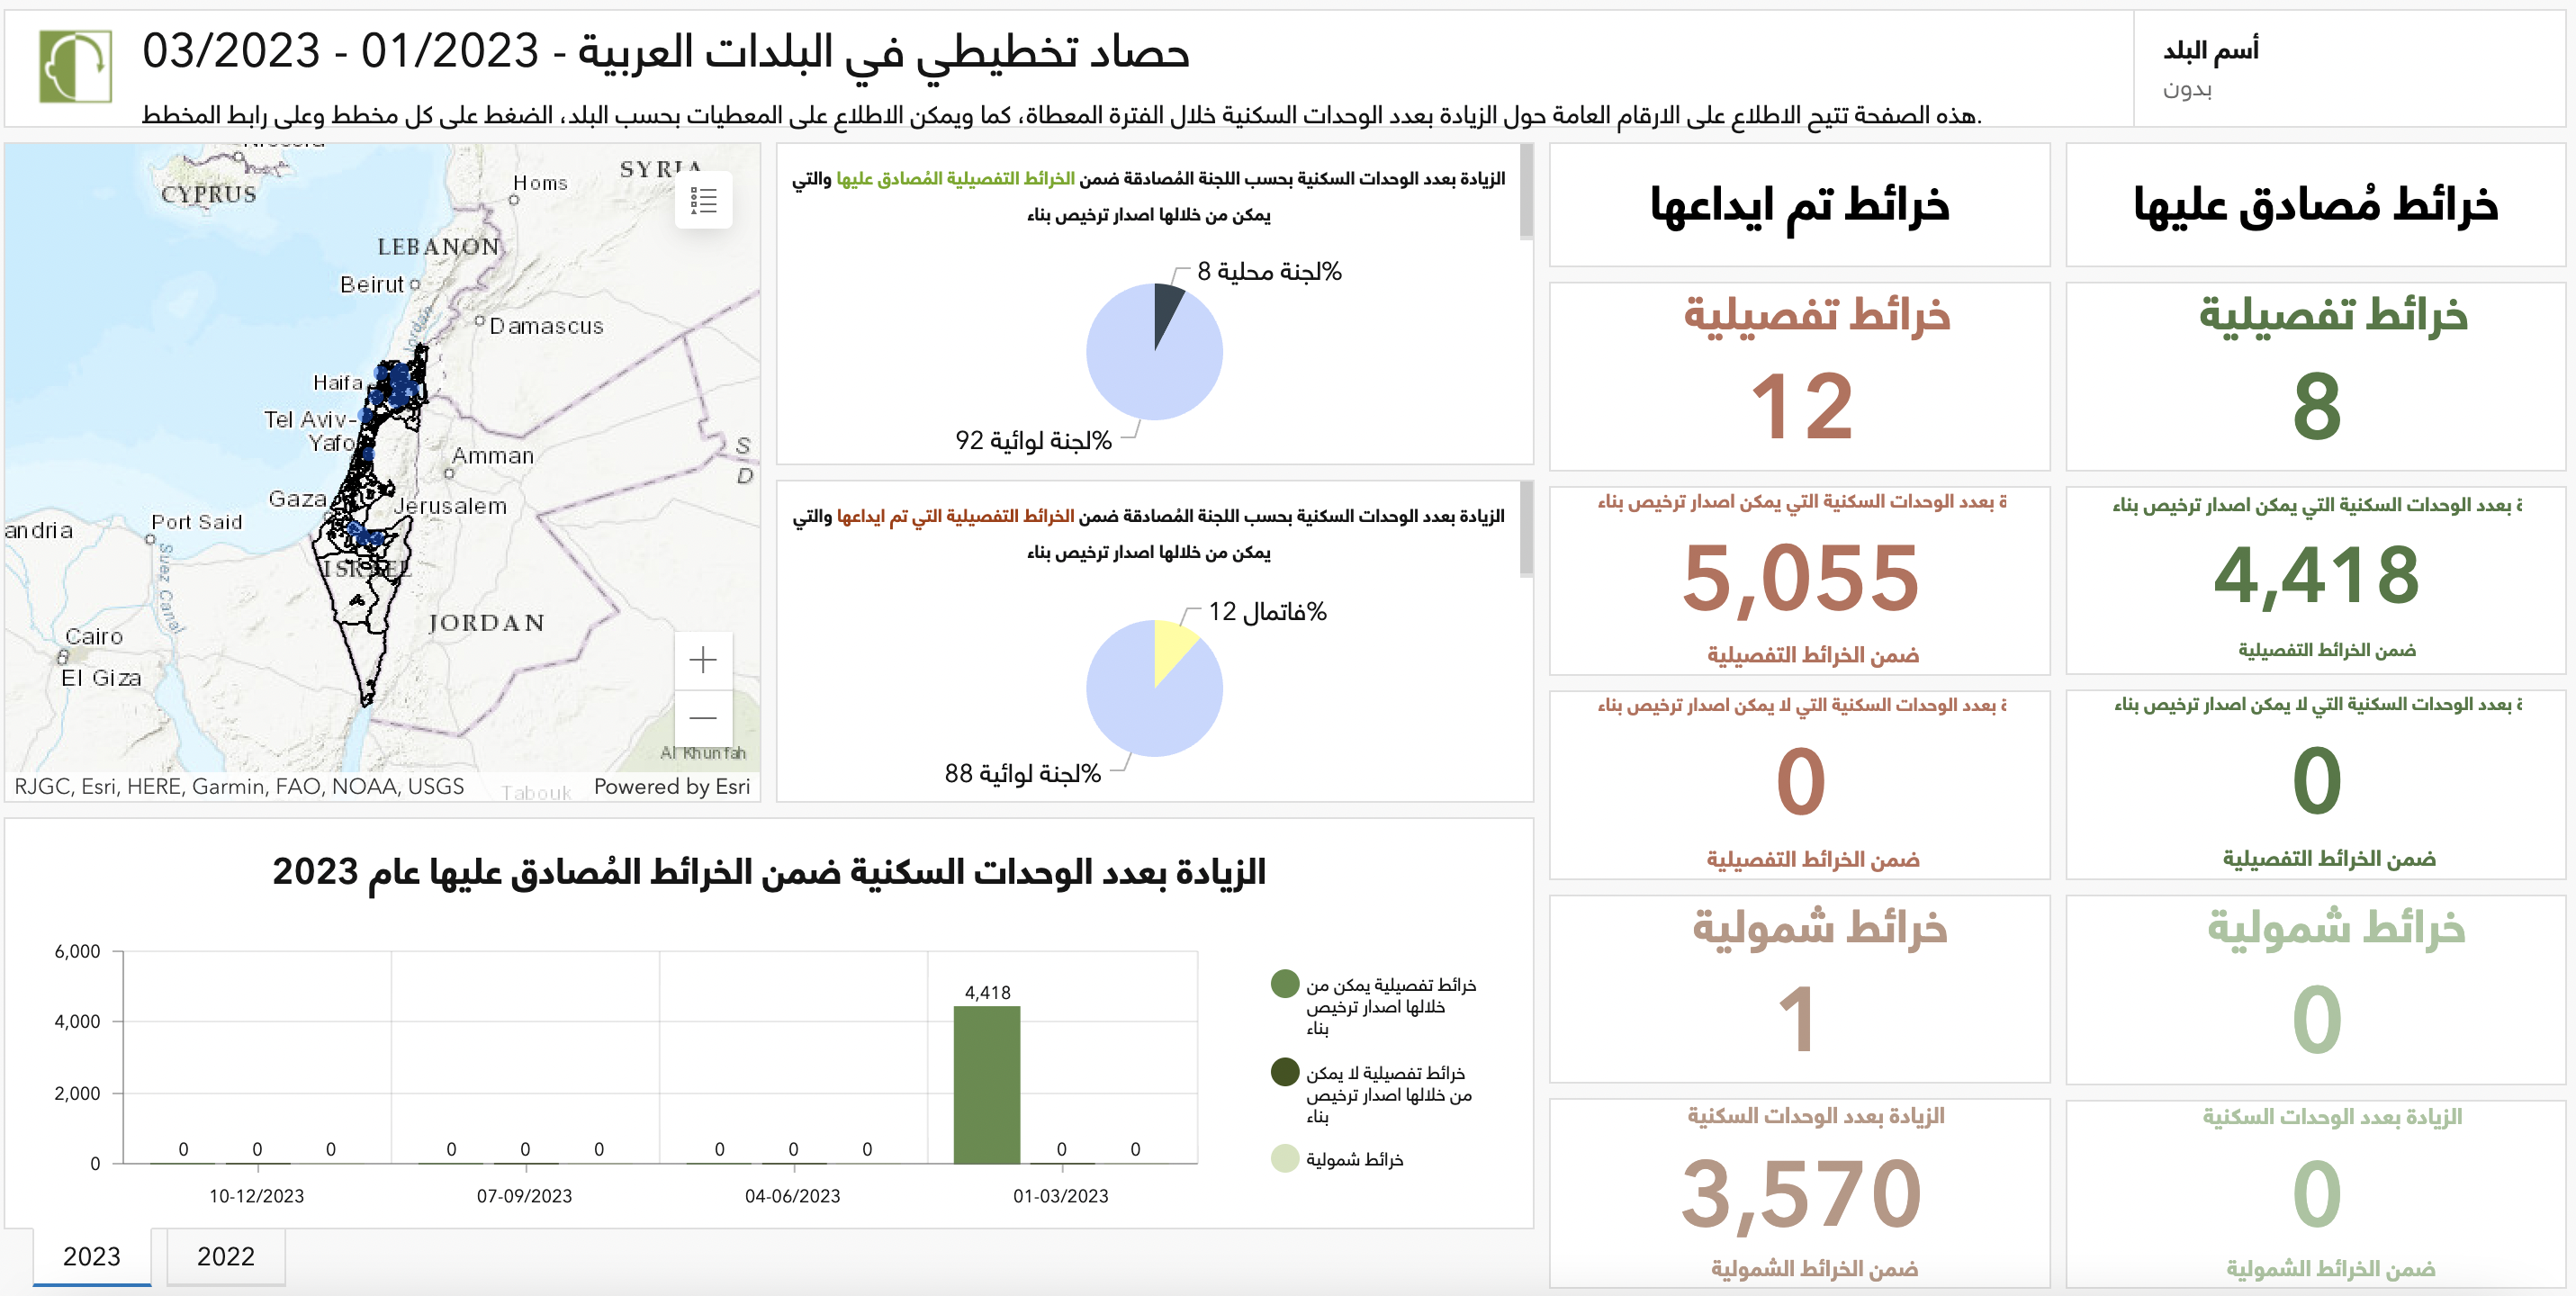The height and width of the screenshot is (1296, 2576).
Task: Click the dark local committee pie slice
Action: click(1166, 307)
